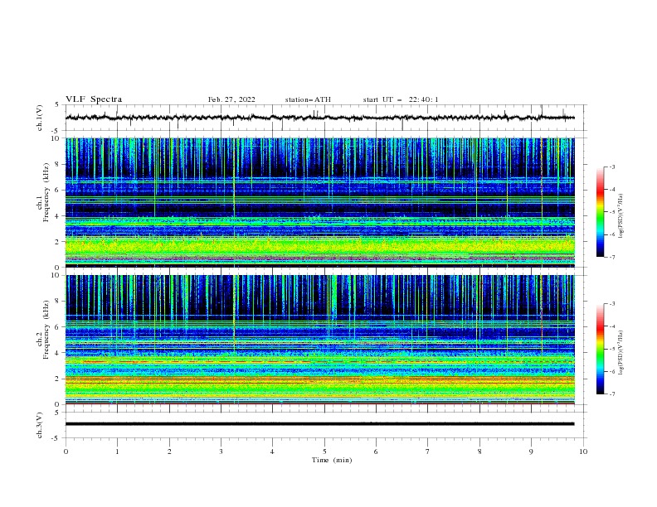
Task: Click the "-4" tick on ch.2 colorbar
Action: (612, 326)
